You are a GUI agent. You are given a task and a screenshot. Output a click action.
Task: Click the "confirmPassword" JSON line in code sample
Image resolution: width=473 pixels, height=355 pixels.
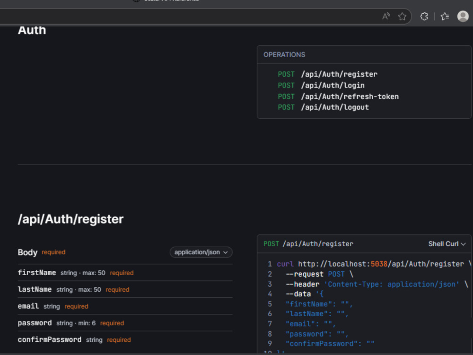pos(330,344)
